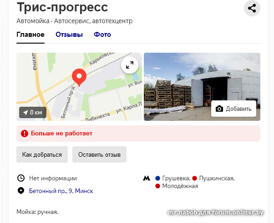Image resolution: width=274 pixels, height=223 pixels.
Task: Click the red warning exclamation icon
Action: pyautogui.click(x=25, y=134)
